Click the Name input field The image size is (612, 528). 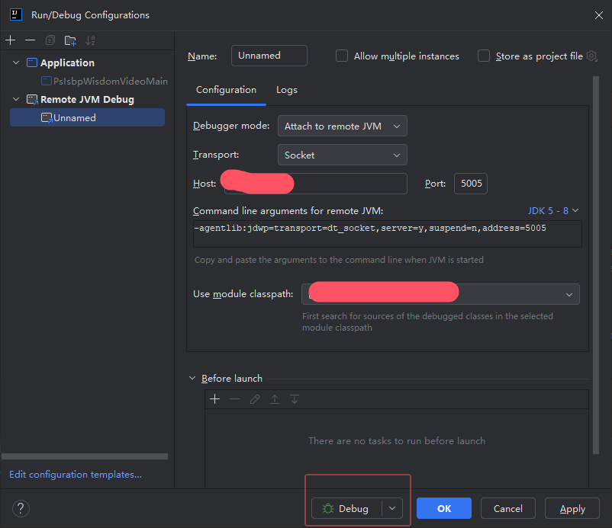[269, 56]
